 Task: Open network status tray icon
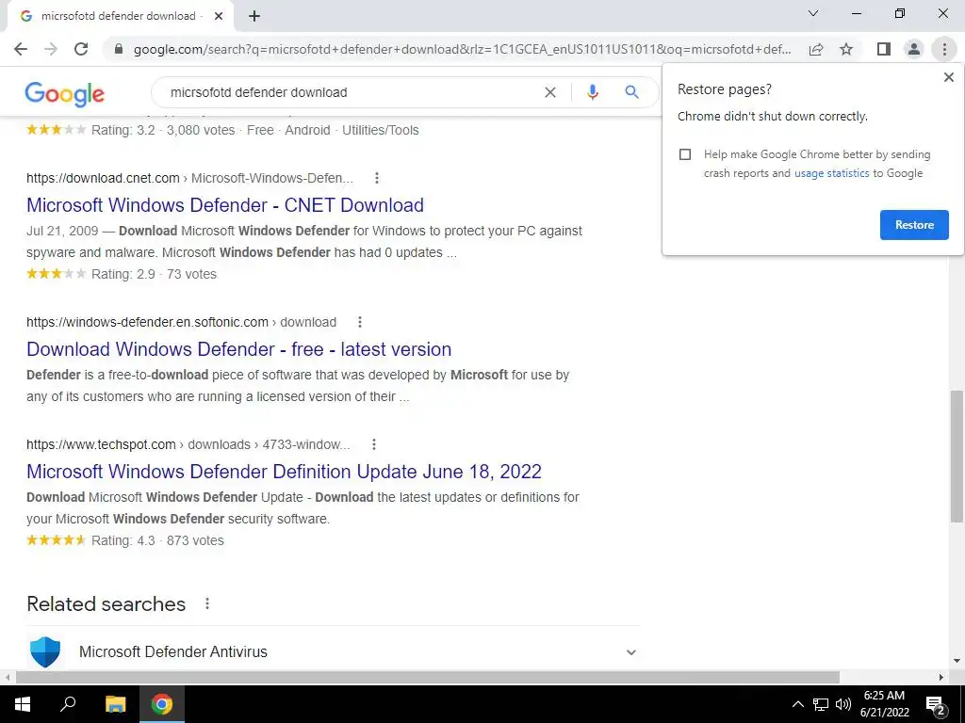tap(821, 704)
